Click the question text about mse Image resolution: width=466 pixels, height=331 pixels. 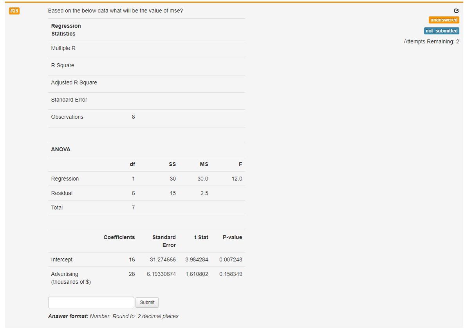115,11
